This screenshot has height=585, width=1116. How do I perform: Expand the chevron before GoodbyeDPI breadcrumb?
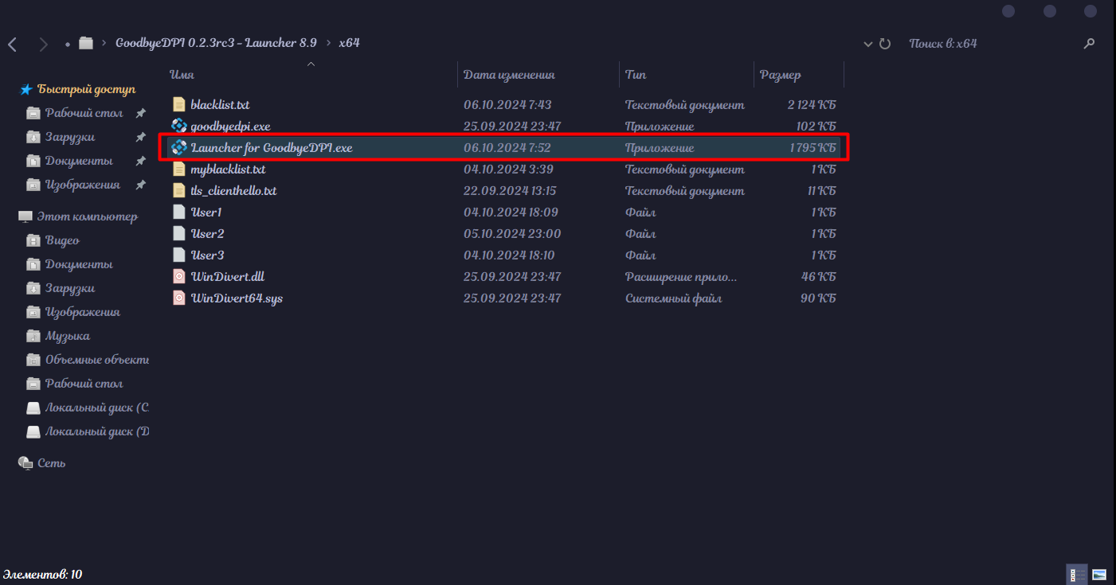(104, 43)
